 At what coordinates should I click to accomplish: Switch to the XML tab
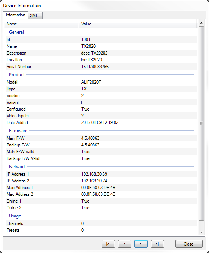[35, 16]
